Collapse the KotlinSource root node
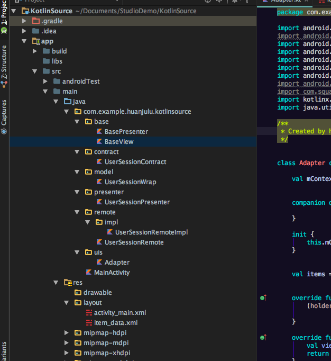Image resolution: width=331 pixels, height=361 pixels. point(14,11)
